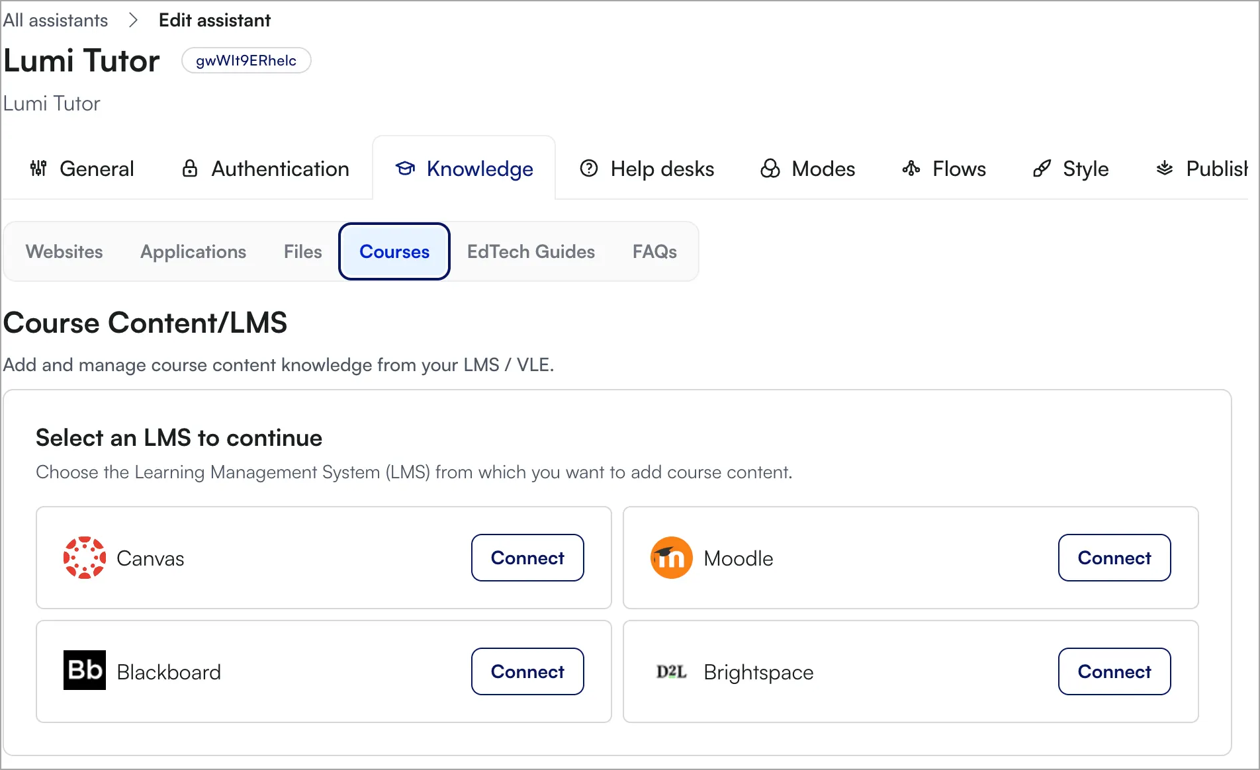
Task: Go to the Modes tab
Action: [x=808, y=169]
